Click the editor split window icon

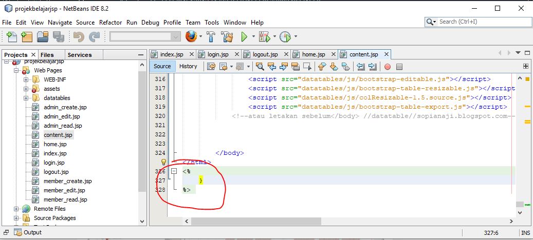[526, 66]
